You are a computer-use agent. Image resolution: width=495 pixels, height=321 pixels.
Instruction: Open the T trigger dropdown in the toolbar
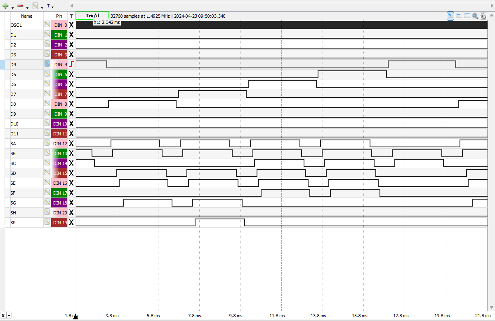[x=50, y=6]
